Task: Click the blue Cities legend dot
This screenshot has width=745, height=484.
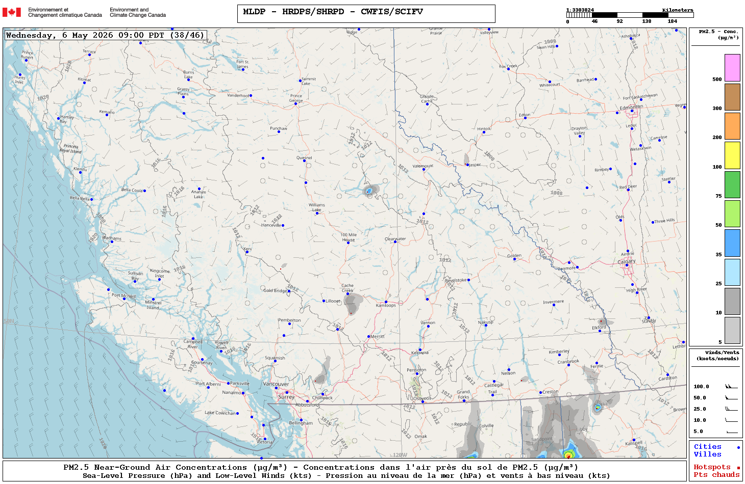Action: click(x=738, y=447)
